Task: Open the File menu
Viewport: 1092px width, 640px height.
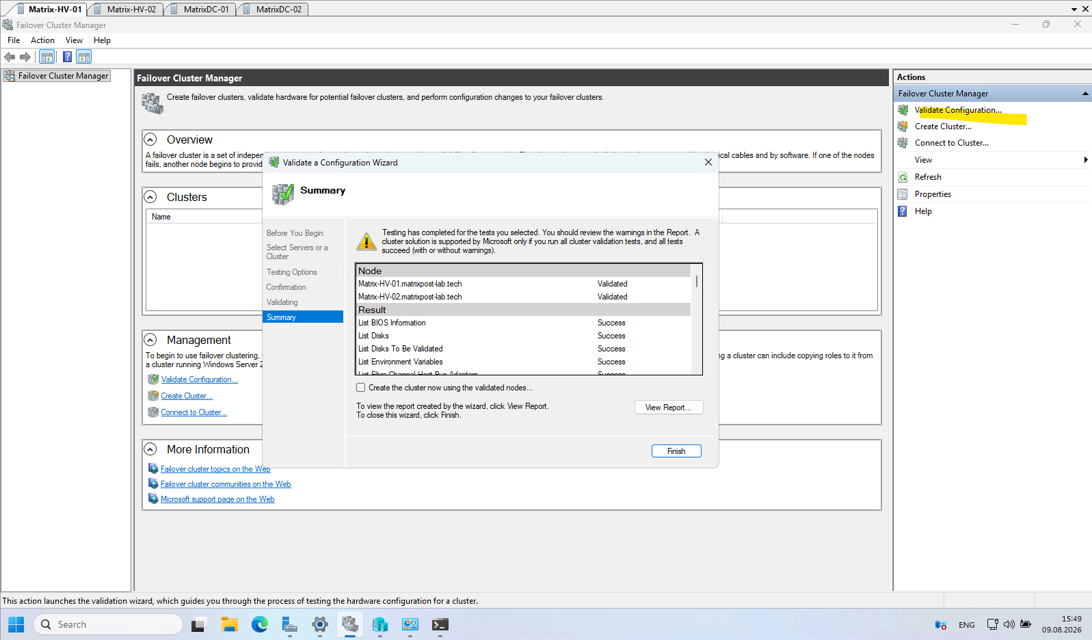Action: pyautogui.click(x=14, y=40)
